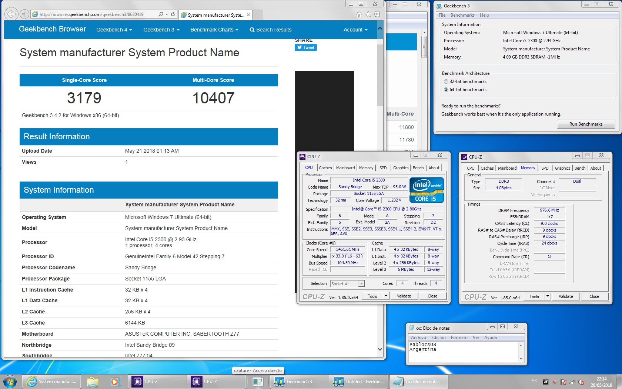Click the Run Benchmarks button
This screenshot has height=389, width=622.
click(x=586, y=124)
